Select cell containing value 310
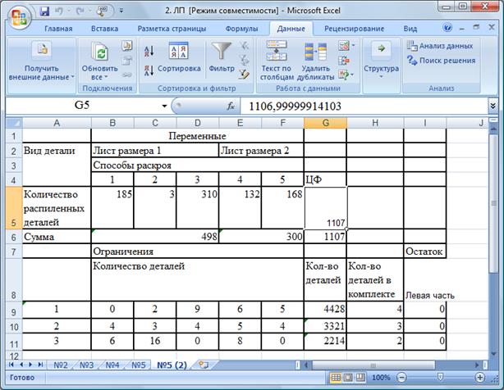Screen dimensions: 504x390 197,207
